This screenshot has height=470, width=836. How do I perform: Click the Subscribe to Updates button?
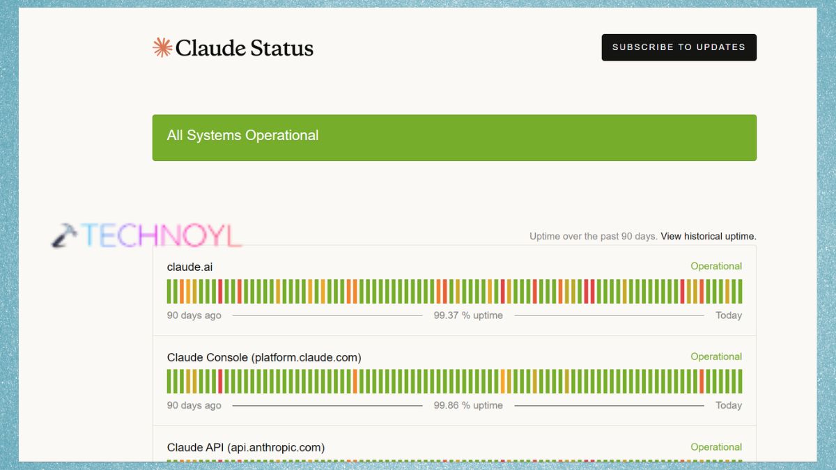coord(679,47)
